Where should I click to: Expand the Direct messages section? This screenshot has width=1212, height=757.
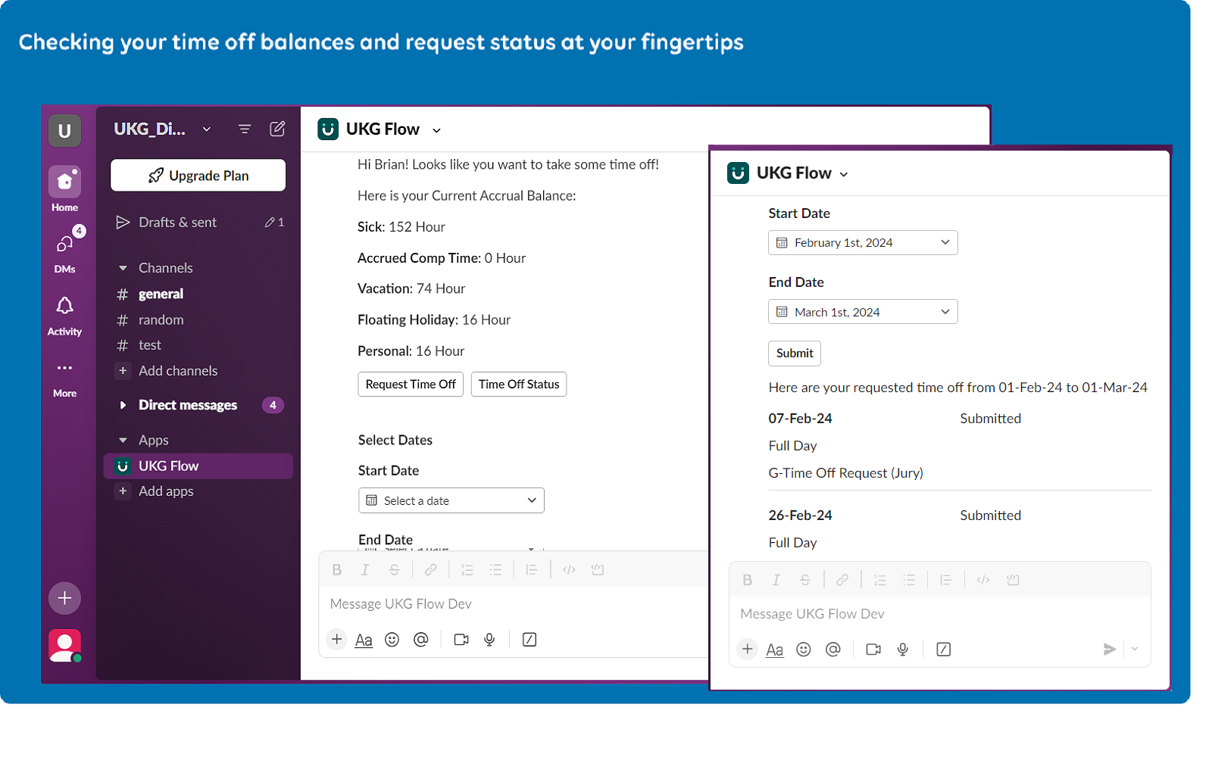tap(123, 405)
